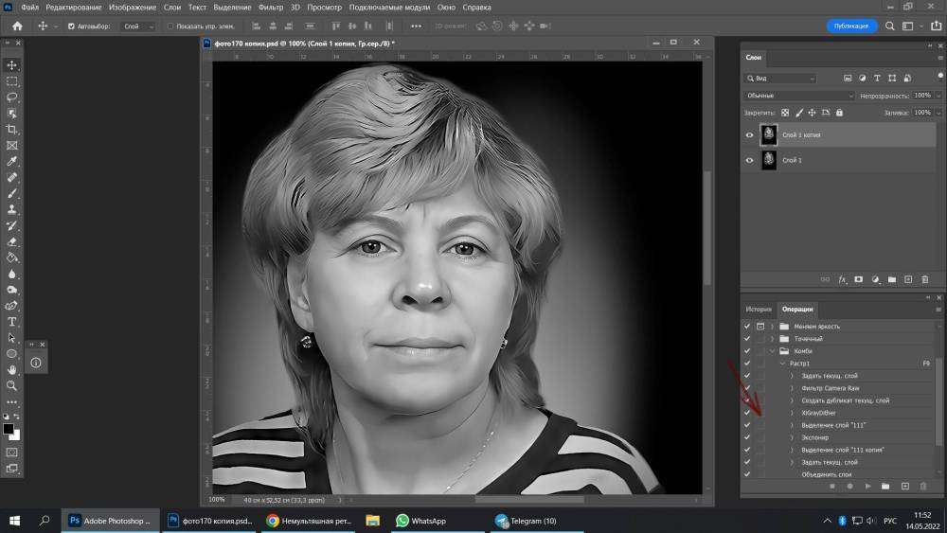This screenshot has height=533, width=947.
Task: Switch to the История tab
Action: [x=759, y=309]
